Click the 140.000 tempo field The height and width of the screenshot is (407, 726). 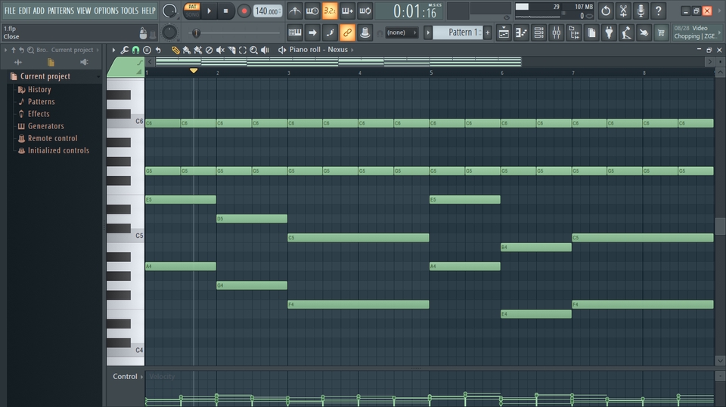coord(268,11)
